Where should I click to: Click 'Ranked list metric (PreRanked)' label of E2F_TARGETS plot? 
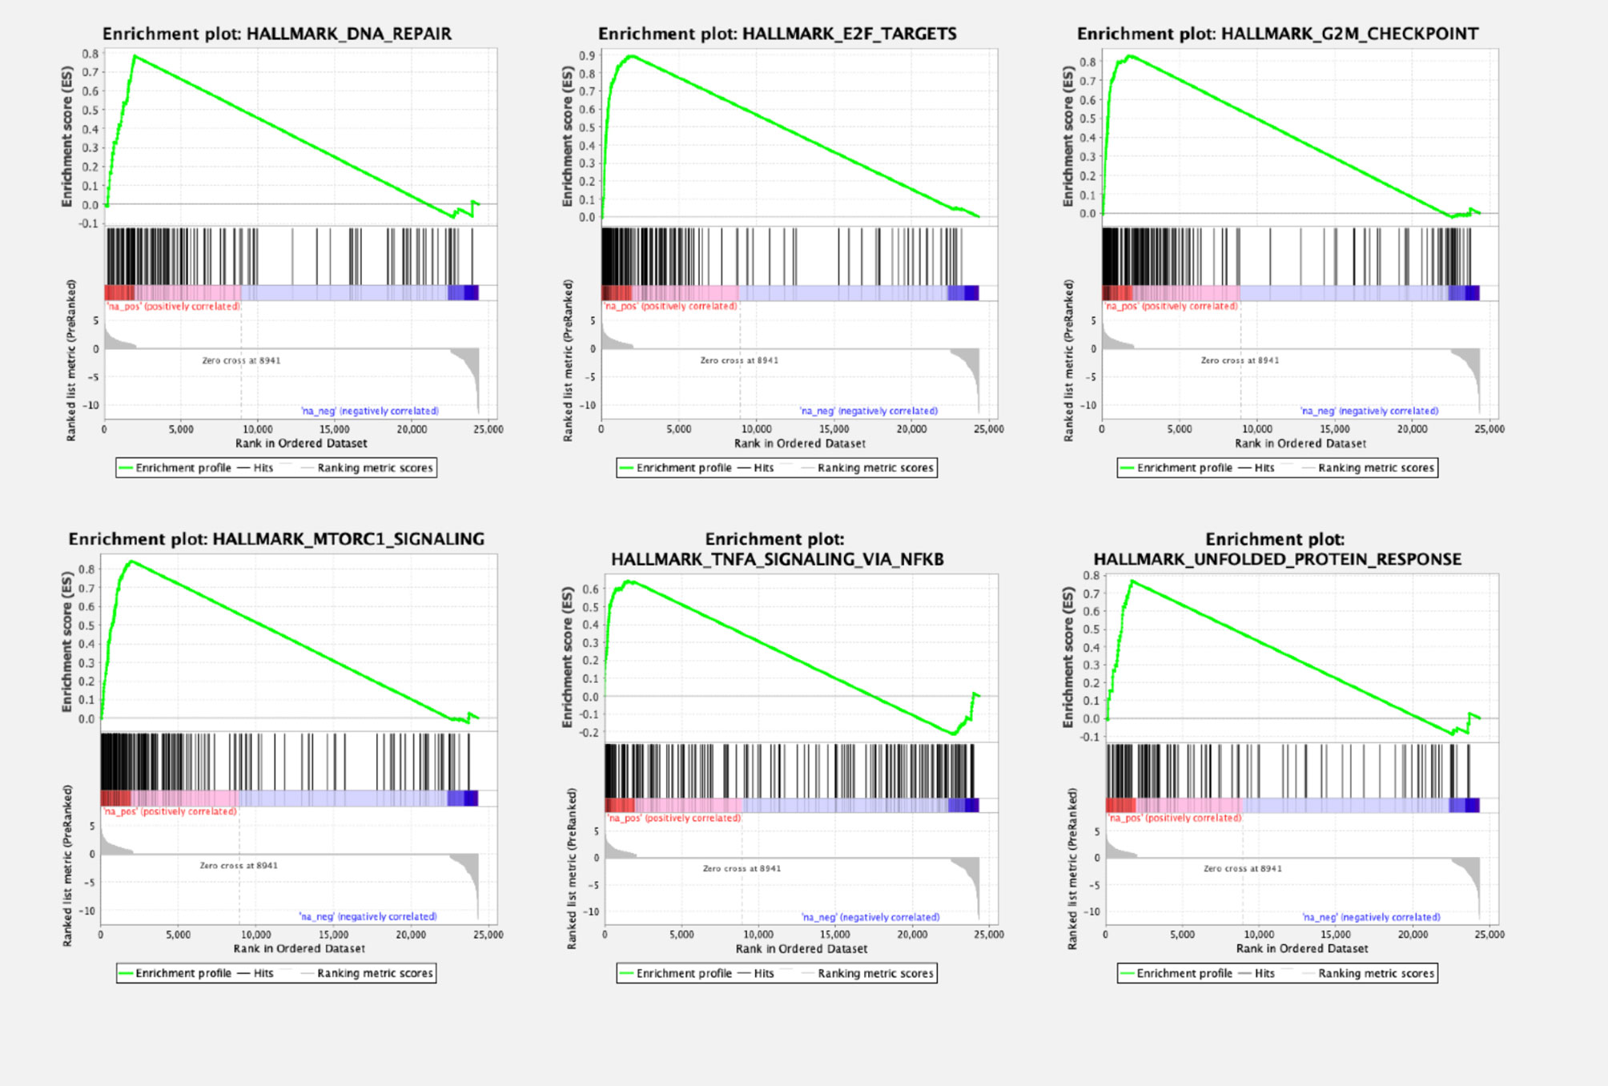(x=568, y=360)
